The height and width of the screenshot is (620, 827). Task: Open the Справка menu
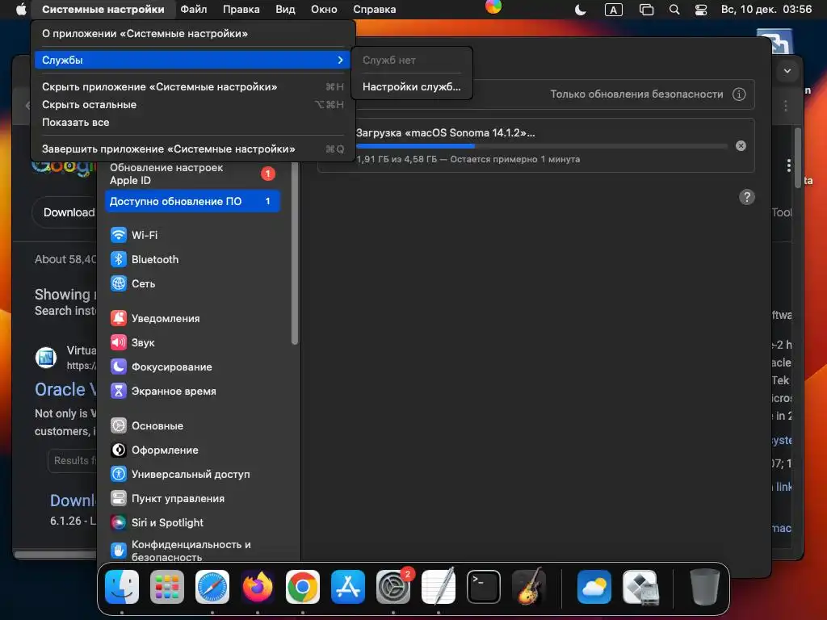[x=375, y=10]
